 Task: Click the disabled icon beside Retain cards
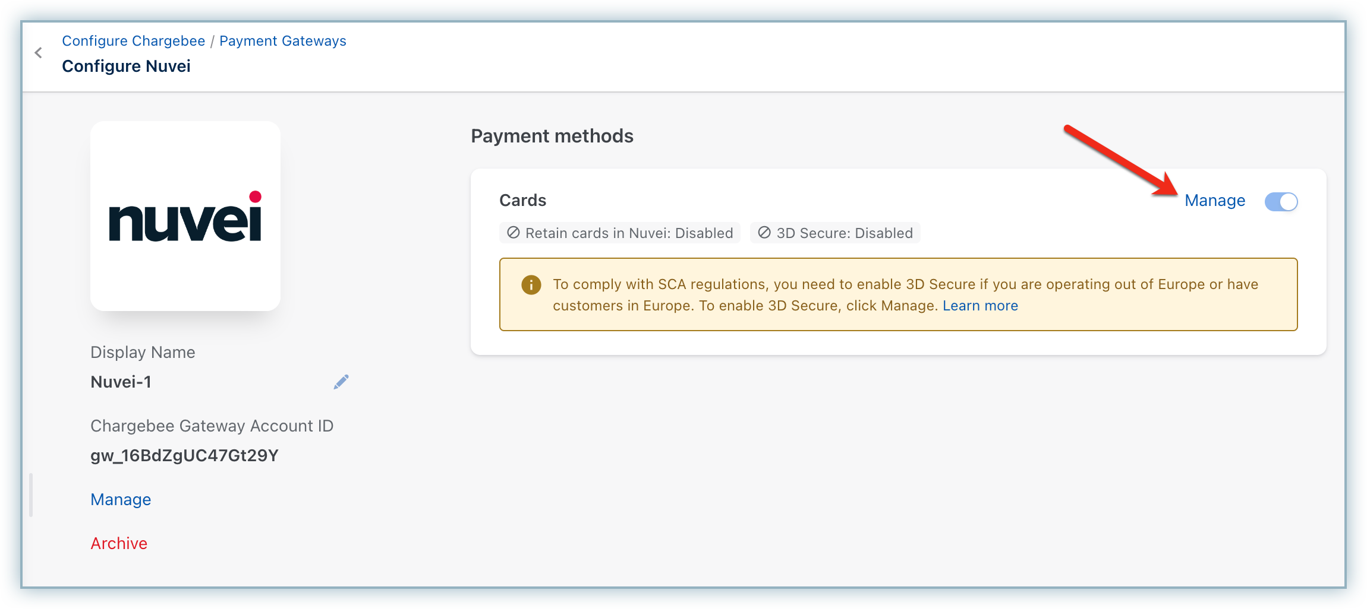click(514, 233)
